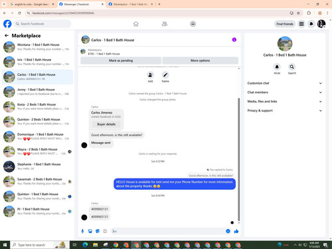Open Ivis - 1 Bed 1 Bath House chat
Screen dimensions: 332x249
[37, 62]
